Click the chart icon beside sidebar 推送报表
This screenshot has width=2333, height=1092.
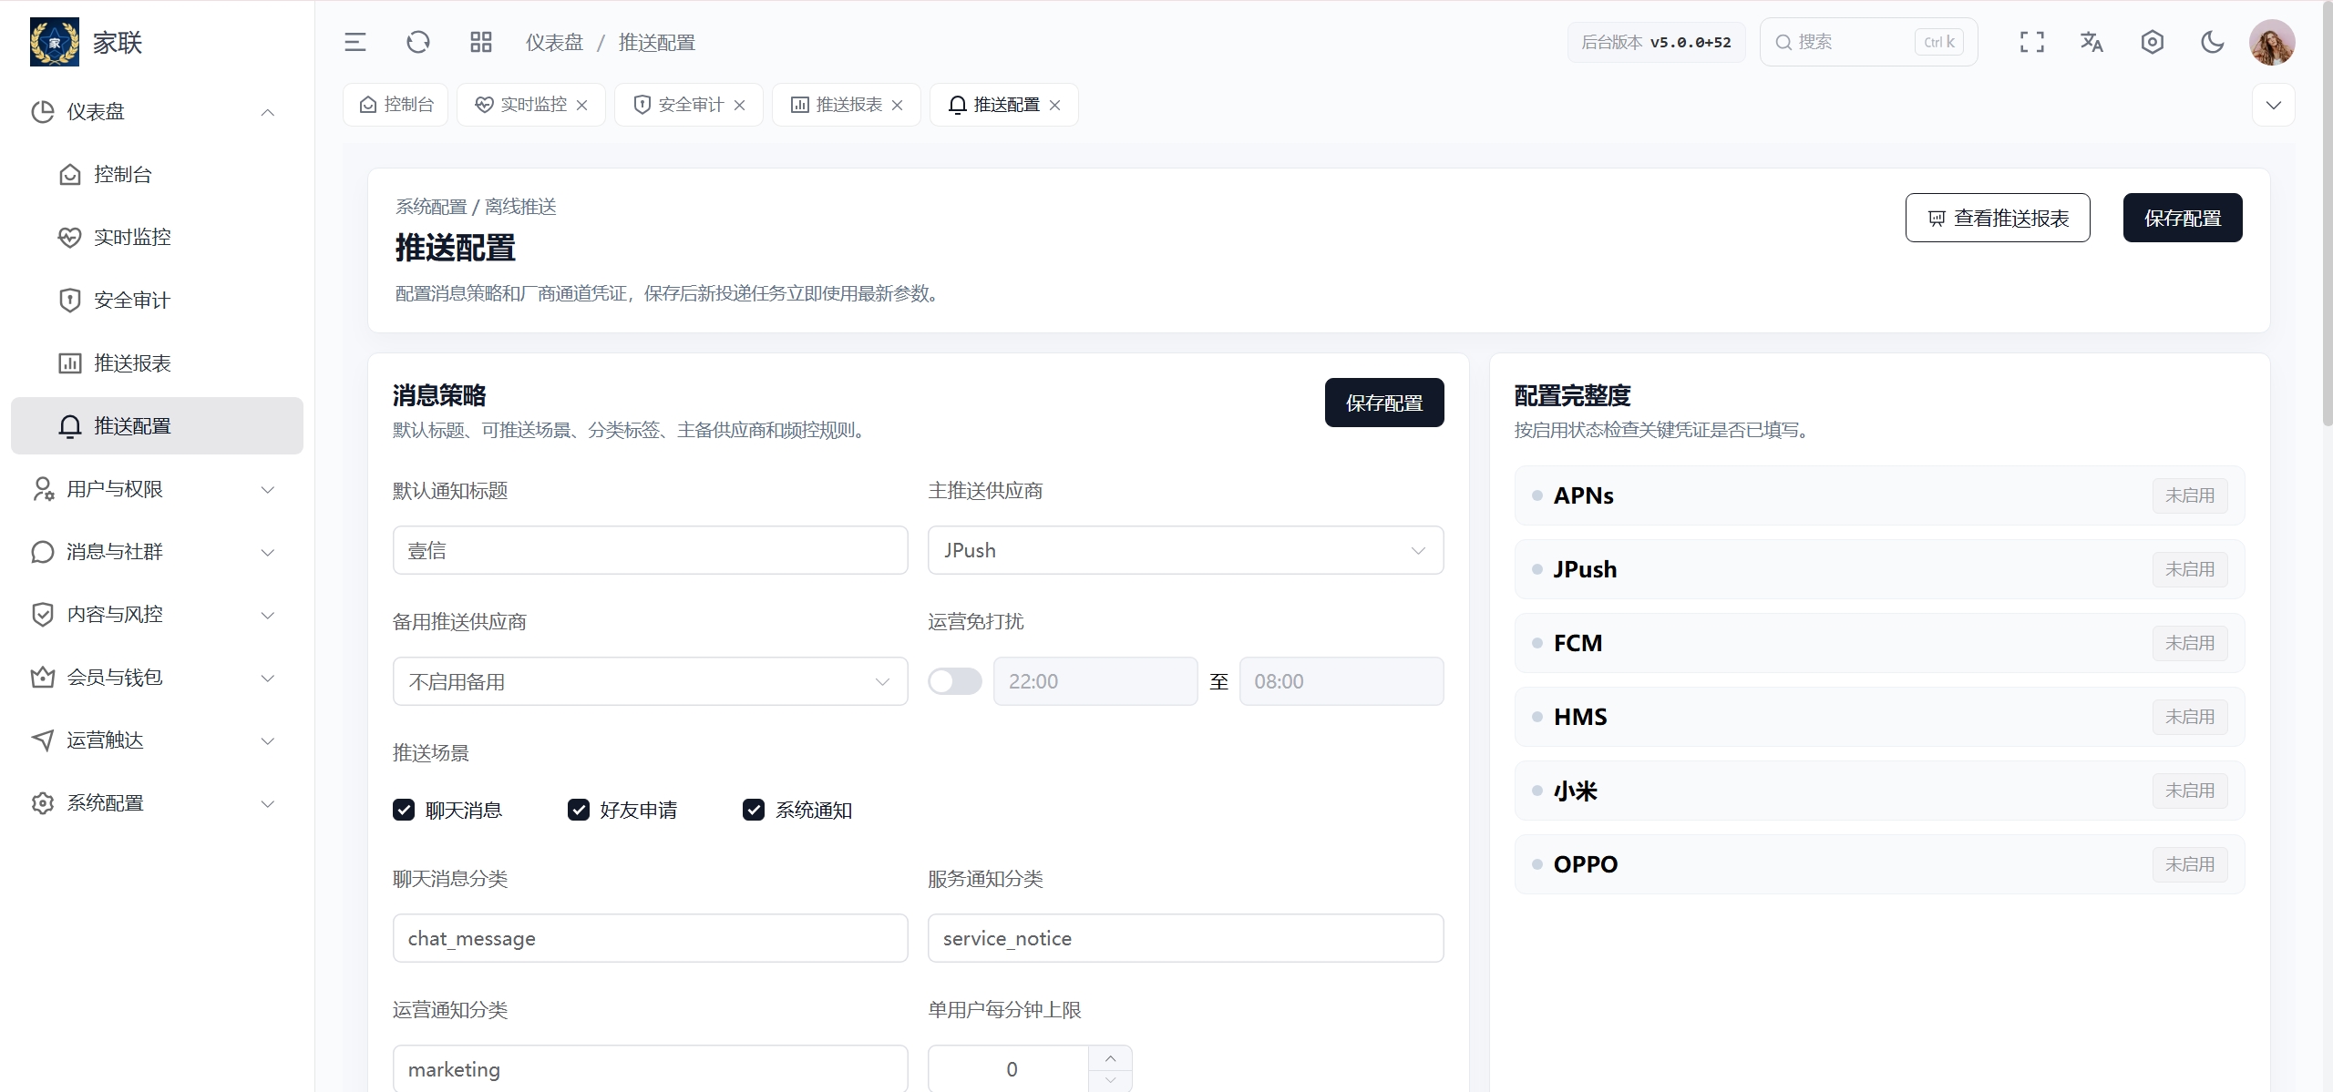(x=70, y=363)
